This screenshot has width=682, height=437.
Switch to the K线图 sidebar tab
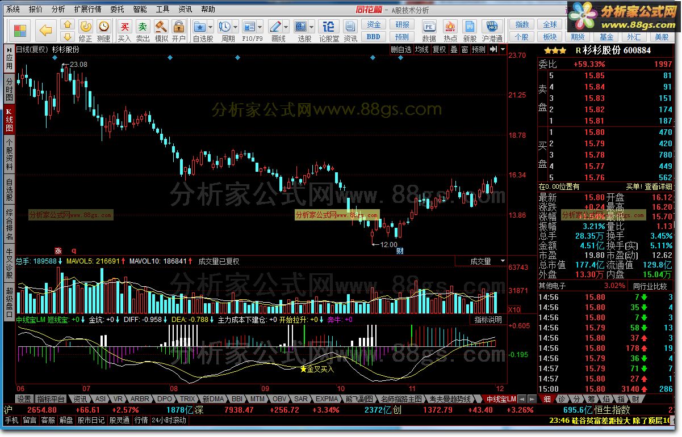(9, 119)
